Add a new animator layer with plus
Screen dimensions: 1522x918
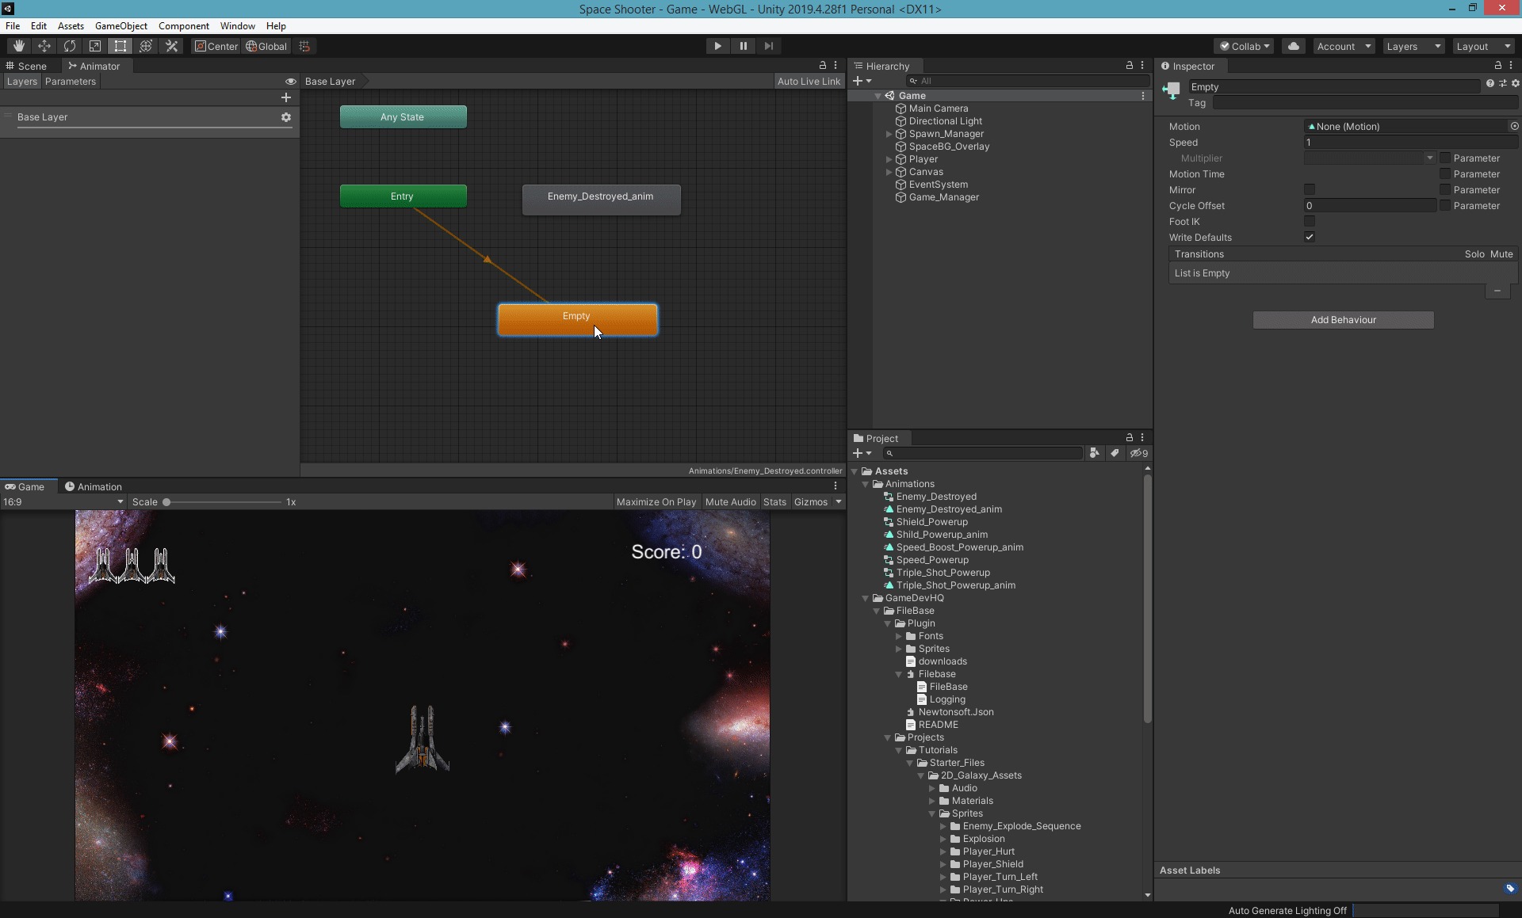[x=286, y=97]
